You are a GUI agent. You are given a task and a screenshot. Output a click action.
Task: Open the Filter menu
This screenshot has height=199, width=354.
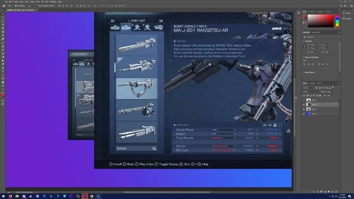(38, 2)
